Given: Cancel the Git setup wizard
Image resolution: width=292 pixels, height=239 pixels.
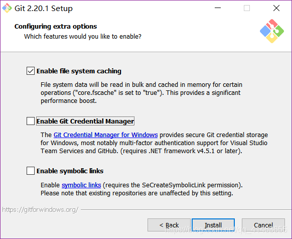Looking at the screenshot, I should point(263,225).
